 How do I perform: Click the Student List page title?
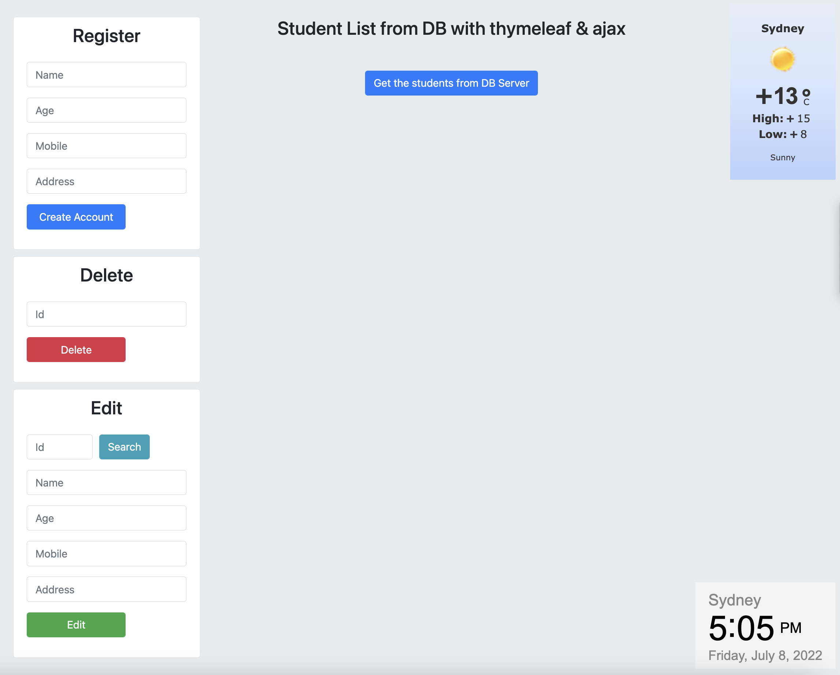451,29
